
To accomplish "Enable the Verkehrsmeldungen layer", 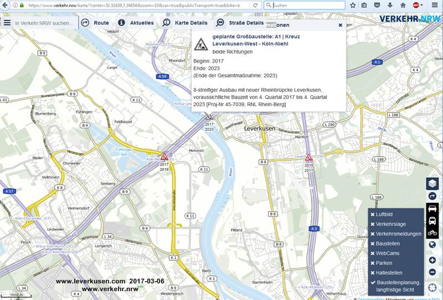I will pos(395,234).
